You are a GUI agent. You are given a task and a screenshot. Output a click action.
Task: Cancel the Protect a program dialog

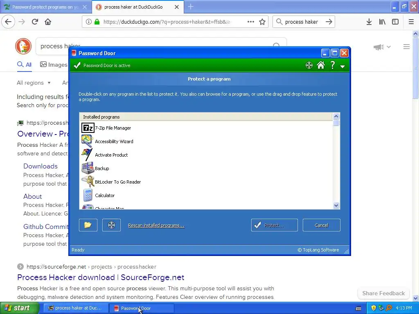321,225
